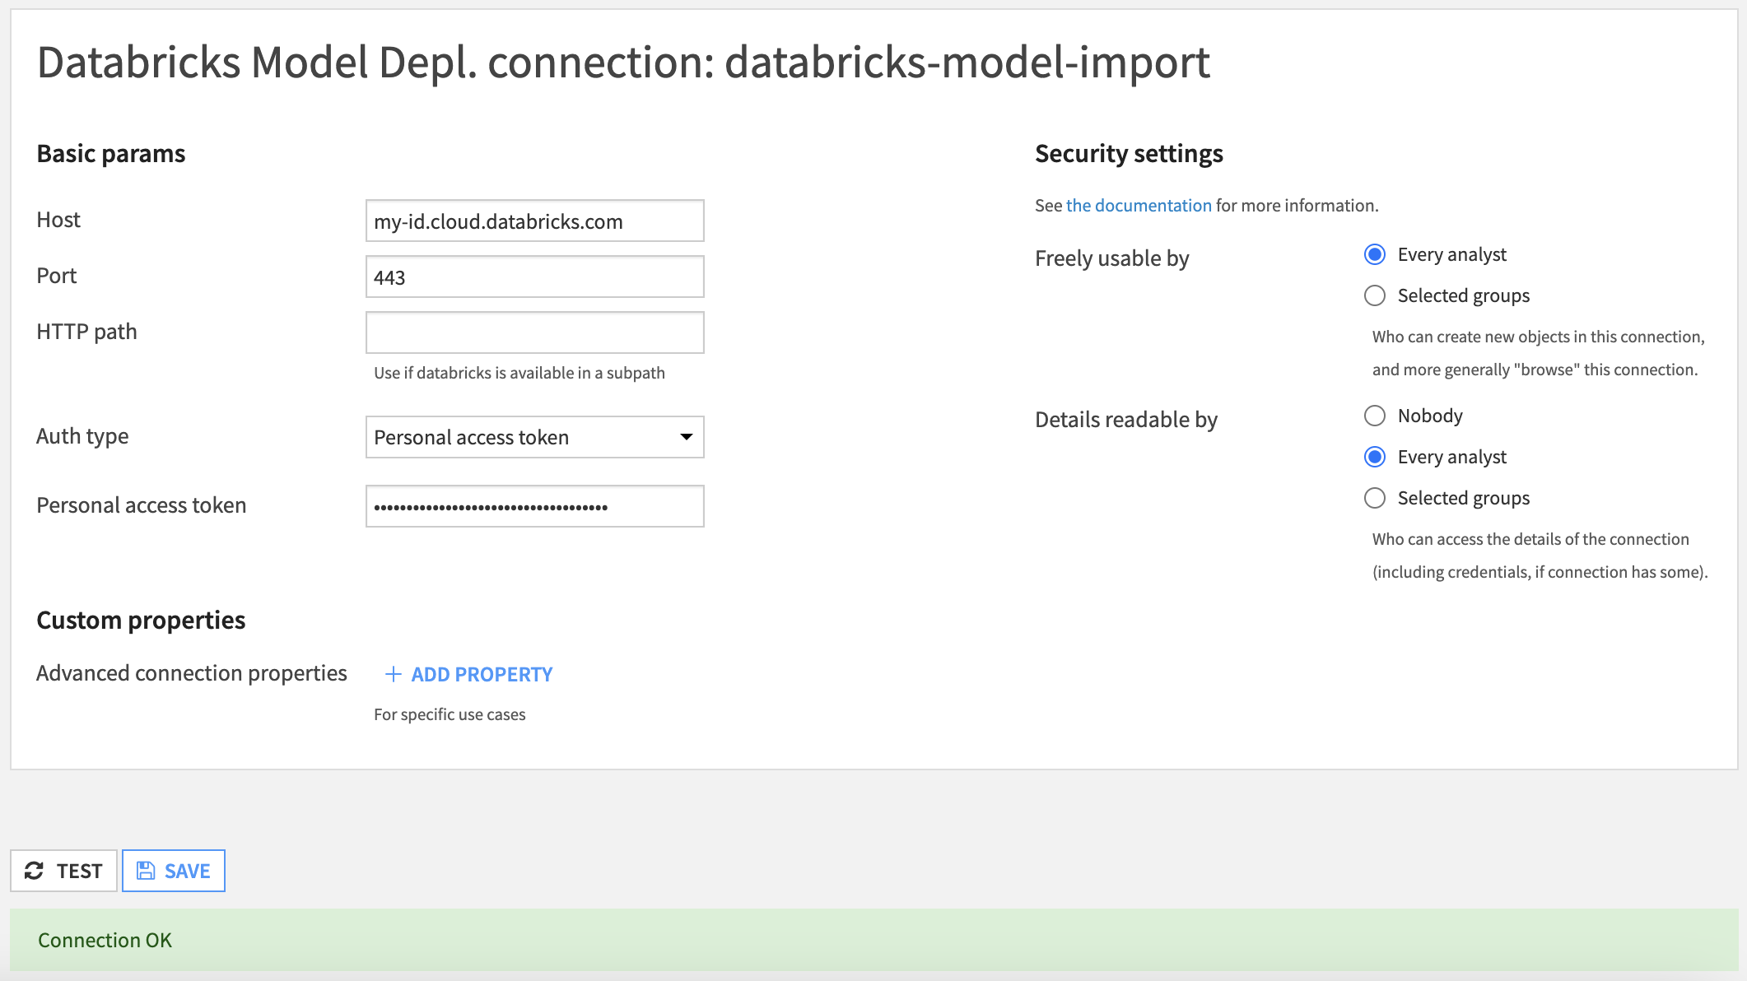Choose Nobody for Details readable by
This screenshot has height=981, width=1747.
point(1375,416)
